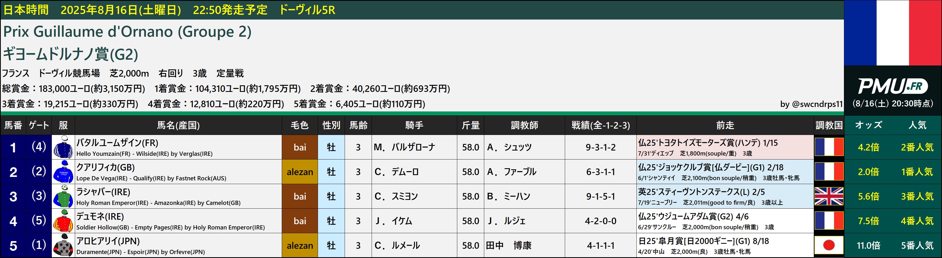Click the alezan coat color cell for Cualificar
Image resolution: width=942 pixels, height=258 pixels.
(300, 172)
